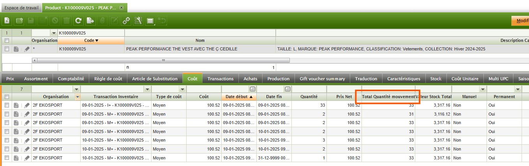Open Transaction Inventaire filter dropdown
529x166 pixels.
coord(147,89)
